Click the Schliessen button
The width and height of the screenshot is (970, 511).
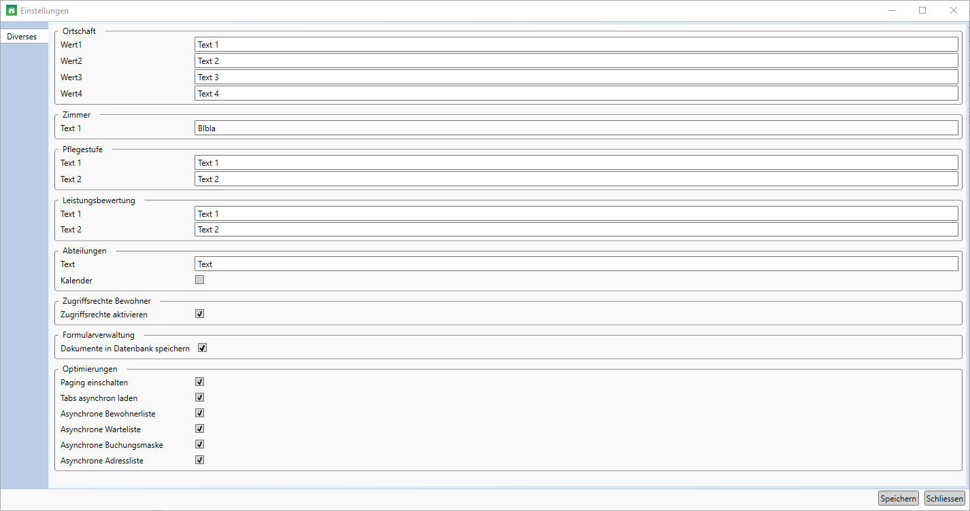click(x=945, y=498)
